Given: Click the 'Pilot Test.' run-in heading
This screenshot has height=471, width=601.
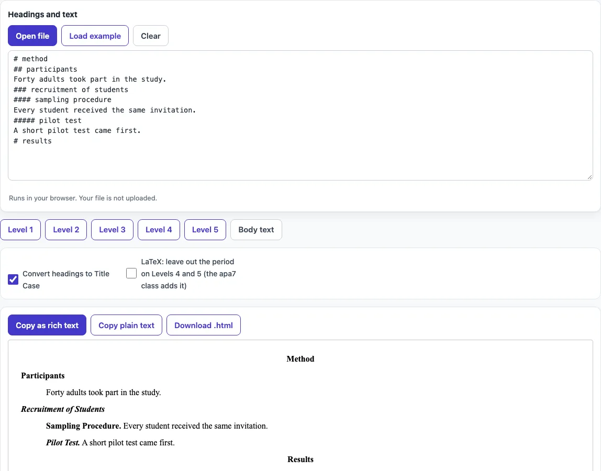Looking at the screenshot, I should click(63, 443).
